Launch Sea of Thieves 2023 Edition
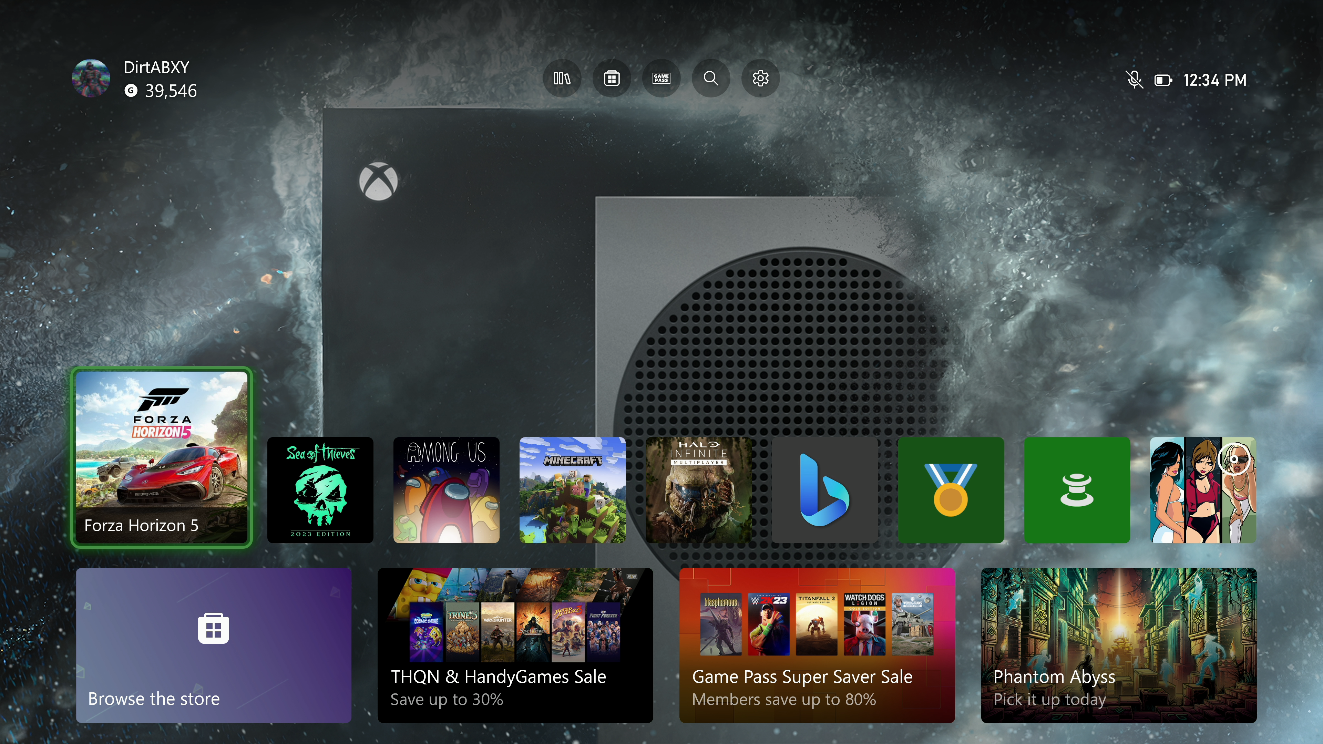The width and height of the screenshot is (1323, 744). tap(320, 490)
